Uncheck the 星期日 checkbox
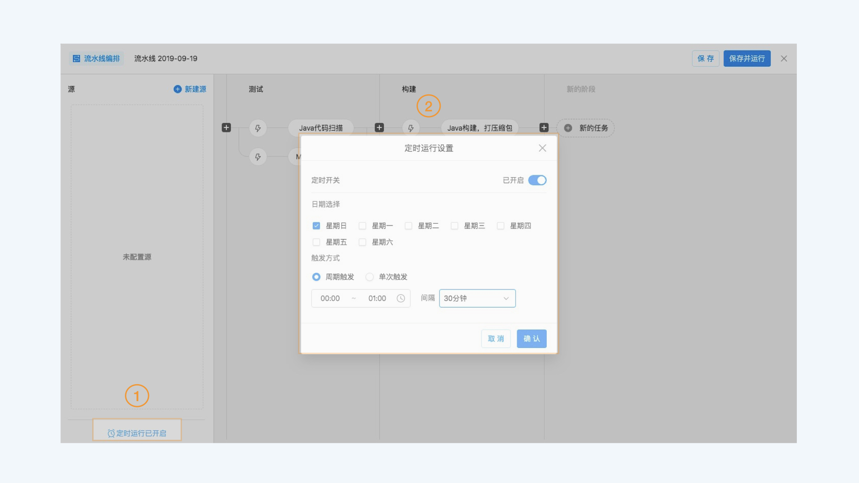 (316, 226)
